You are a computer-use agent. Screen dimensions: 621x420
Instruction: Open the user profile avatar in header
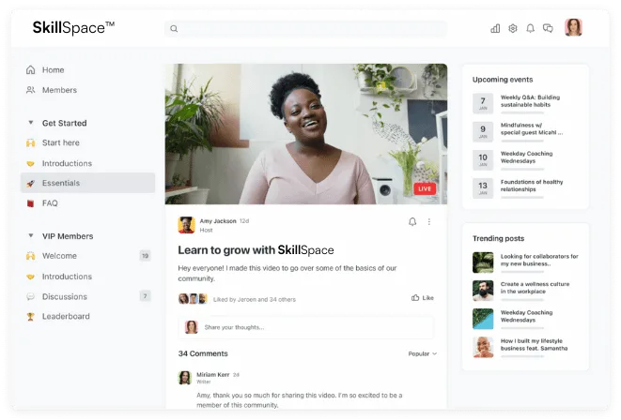[x=573, y=28]
